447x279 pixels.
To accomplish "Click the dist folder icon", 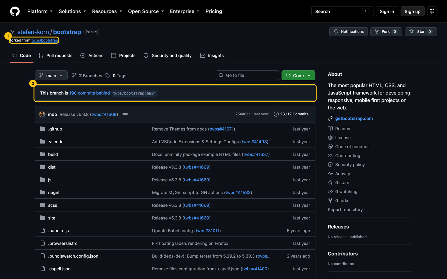I will tap(43, 167).
